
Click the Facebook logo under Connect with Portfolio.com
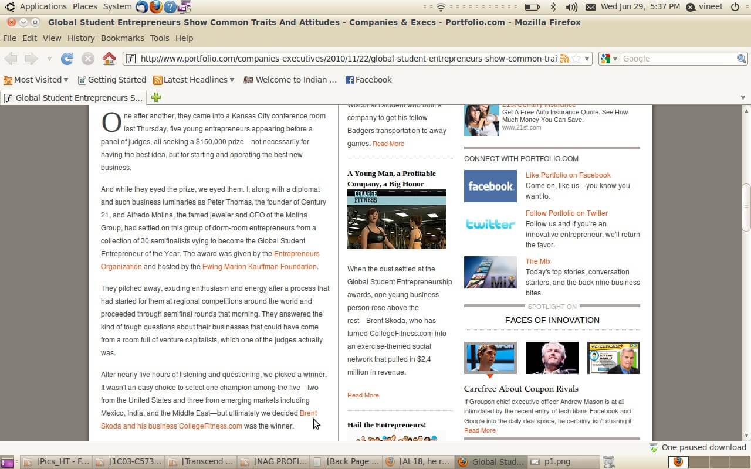490,186
